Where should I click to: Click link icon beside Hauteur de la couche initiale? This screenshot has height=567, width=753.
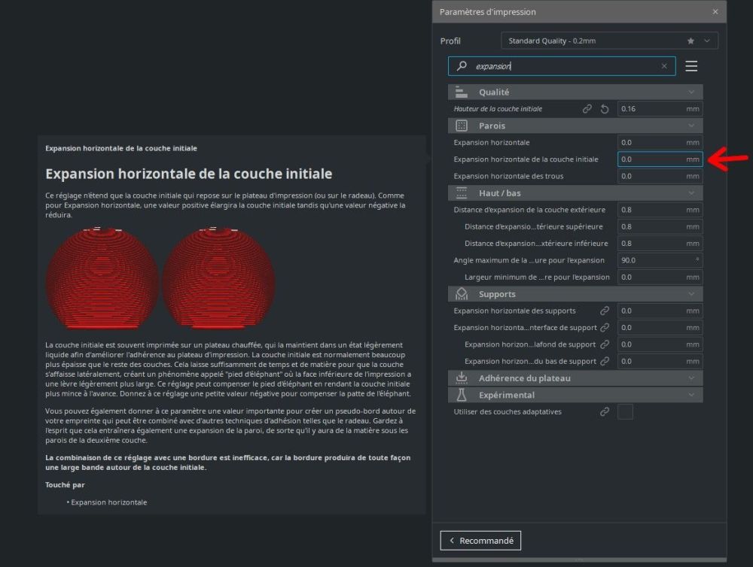tap(587, 109)
